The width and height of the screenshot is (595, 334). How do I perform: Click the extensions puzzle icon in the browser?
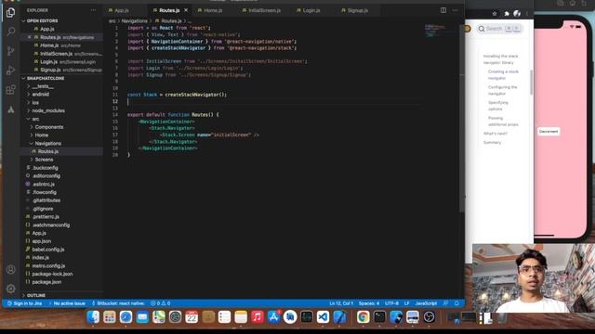pos(506,14)
